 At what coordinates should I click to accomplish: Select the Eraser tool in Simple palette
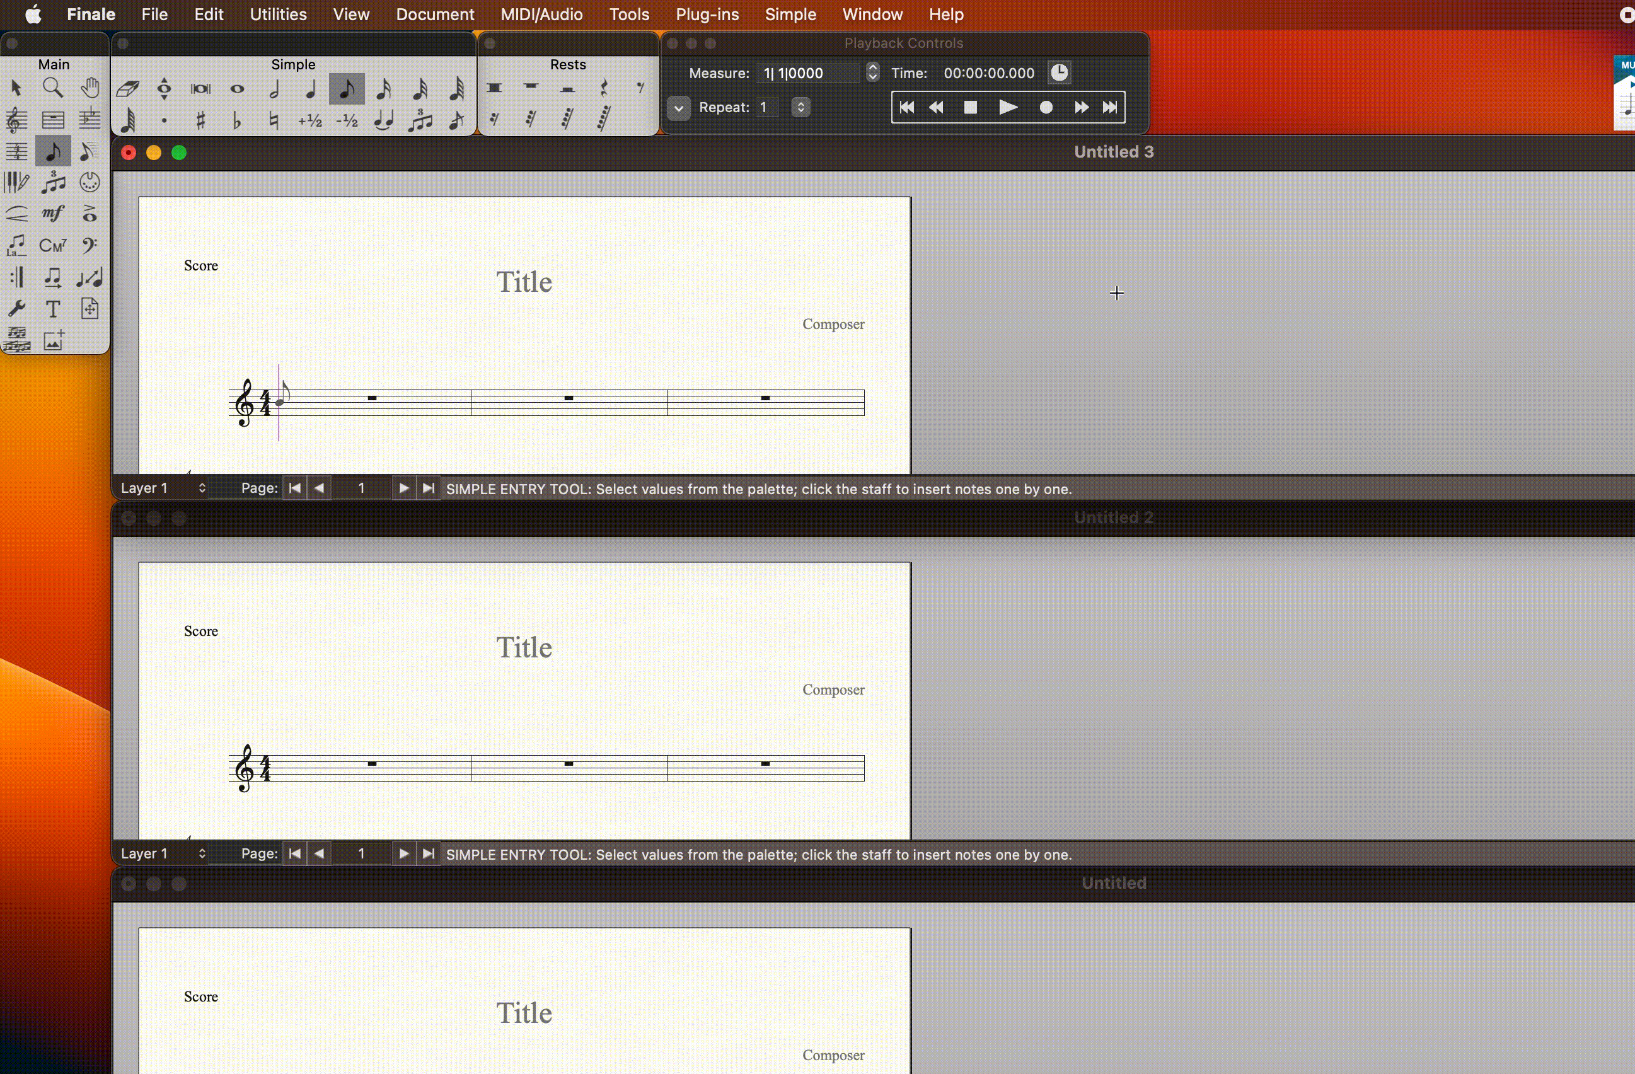(x=129, y=89)
